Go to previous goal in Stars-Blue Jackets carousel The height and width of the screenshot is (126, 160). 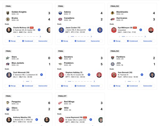23,81
